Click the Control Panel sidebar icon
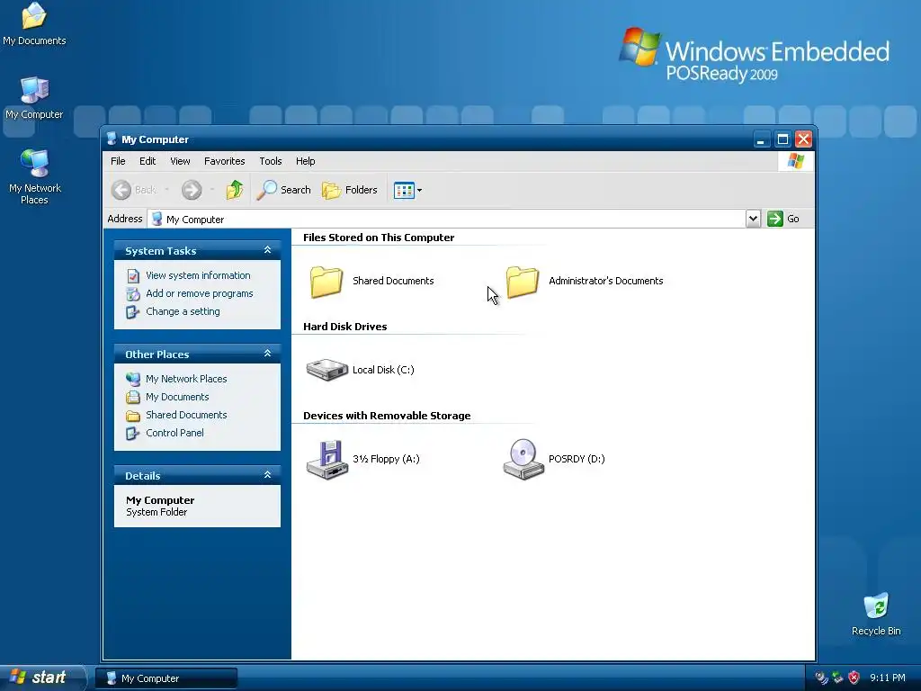This screenshot has height=691, width=921. (x=133, y=434)
